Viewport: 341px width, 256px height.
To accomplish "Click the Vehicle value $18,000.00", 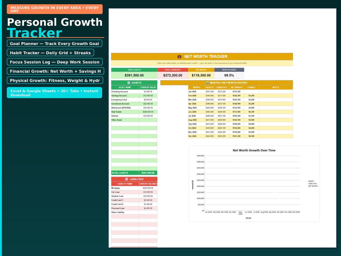I will pyautogui.click(x=148, y=116).
